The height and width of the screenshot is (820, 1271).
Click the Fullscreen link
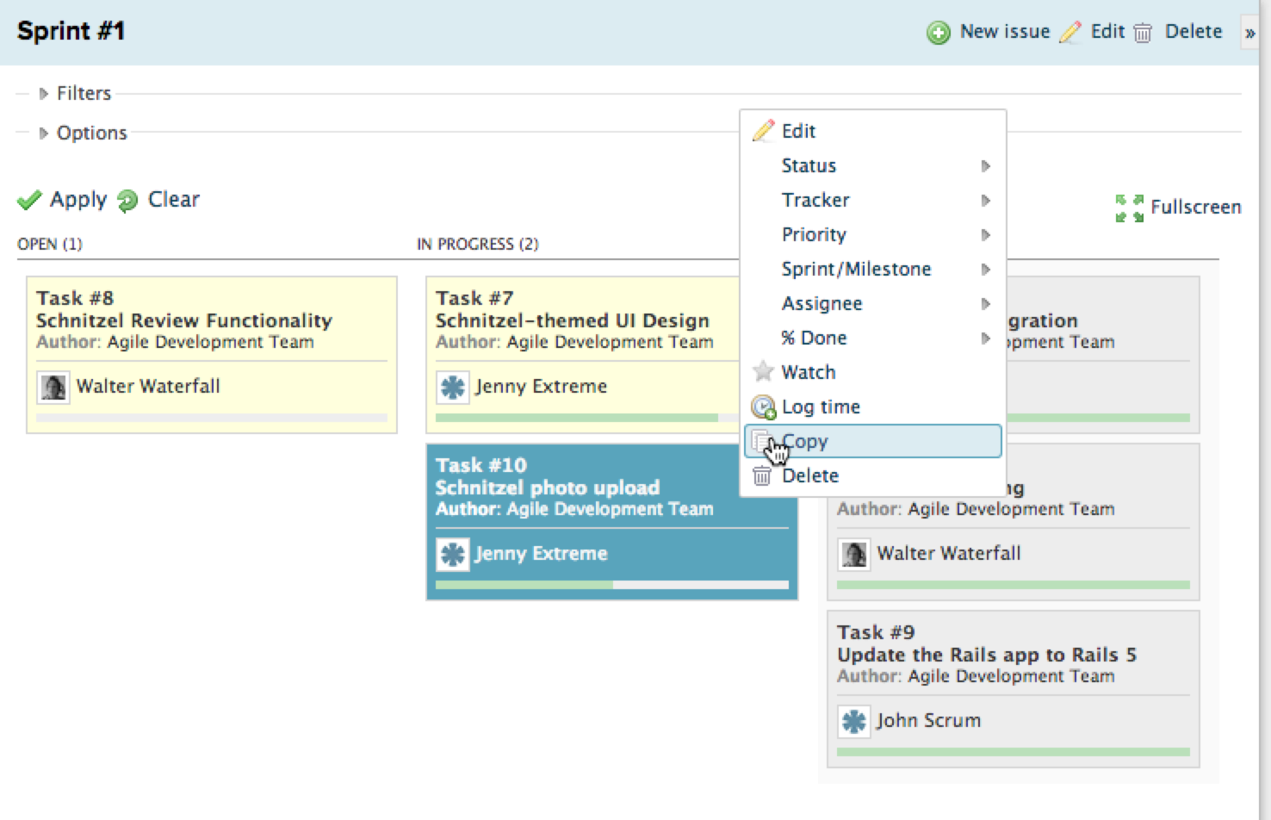(1196, 208)
